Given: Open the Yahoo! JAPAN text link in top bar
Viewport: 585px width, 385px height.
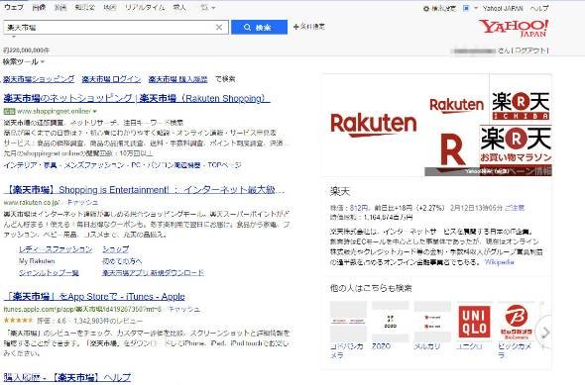Looking at the screenshot, I should [x=503, y=8].
